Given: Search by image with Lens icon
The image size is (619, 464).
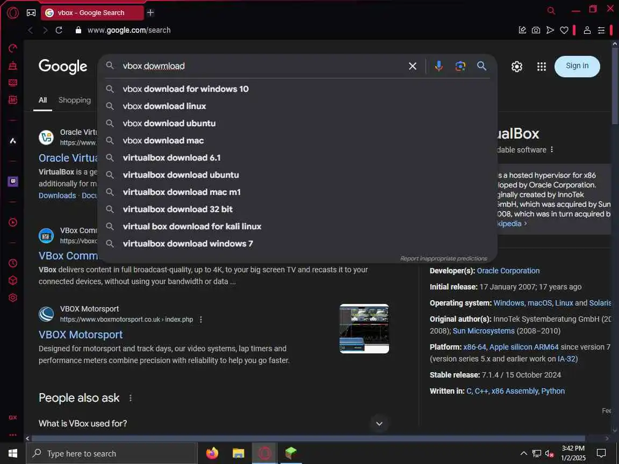Looking at the screenshot, I should (x=460, y=66).
